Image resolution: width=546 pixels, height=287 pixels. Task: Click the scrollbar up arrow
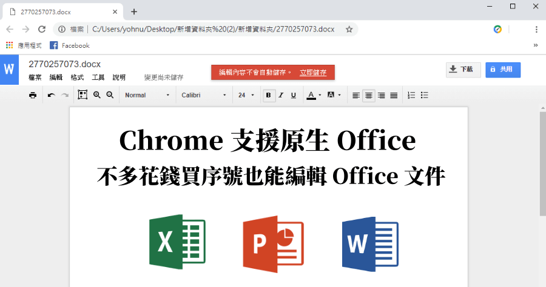(543, 108)
